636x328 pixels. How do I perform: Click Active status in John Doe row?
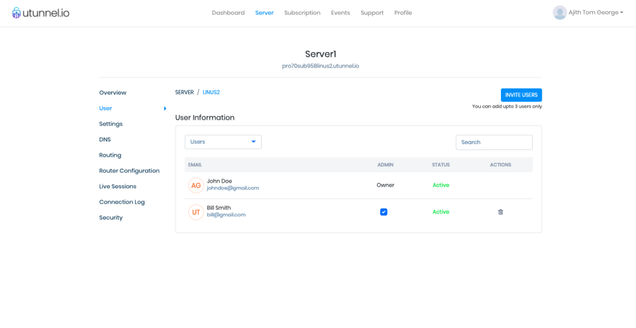tap(441, 185)
